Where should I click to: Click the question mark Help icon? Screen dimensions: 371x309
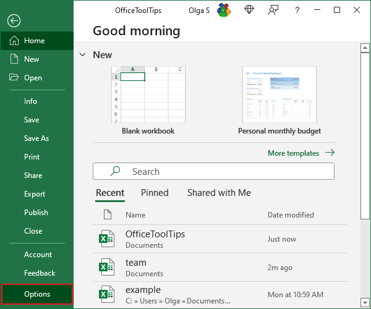tap(297, 10)
